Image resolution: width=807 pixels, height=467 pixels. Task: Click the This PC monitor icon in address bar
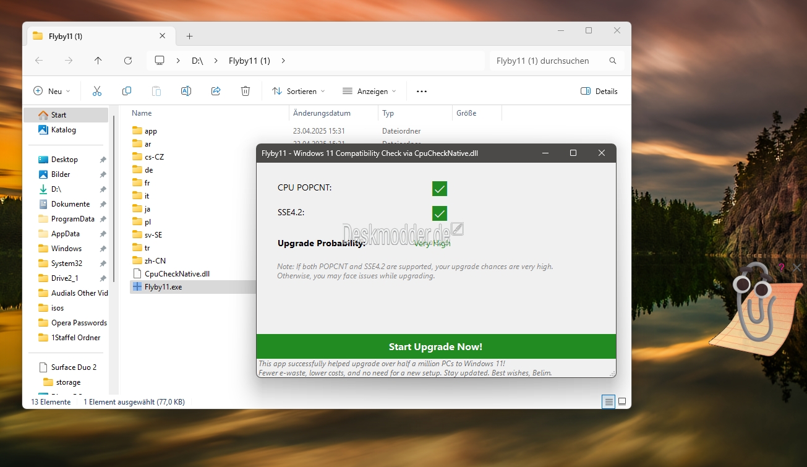coord(160,61)
